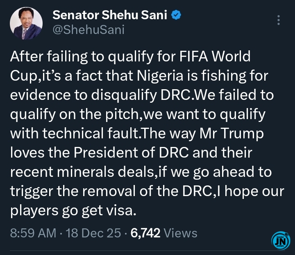
Task: Visit the @ShehuSani handle link
Action: pyautogui.click(x=88, y=29)
